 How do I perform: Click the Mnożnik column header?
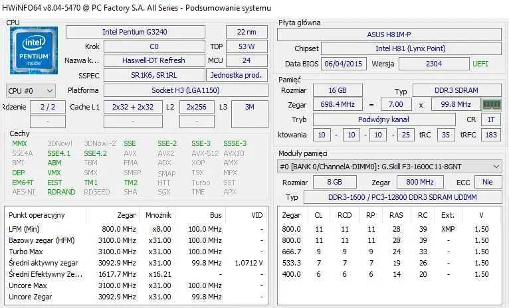pos(158,215)
